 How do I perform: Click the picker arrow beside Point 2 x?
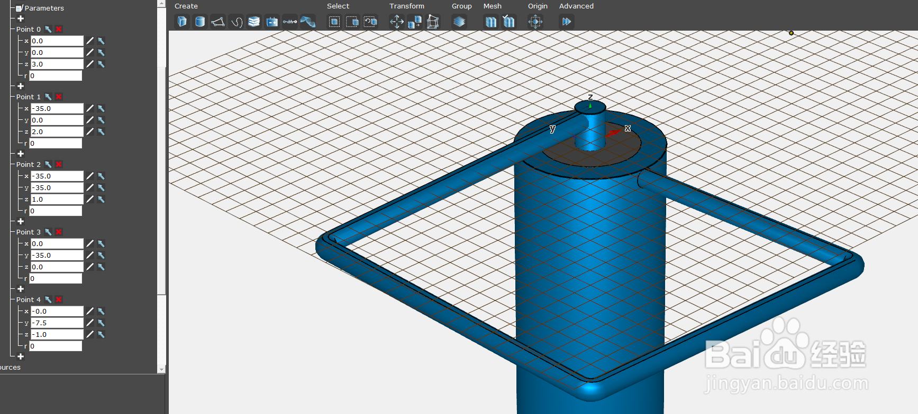101,176
